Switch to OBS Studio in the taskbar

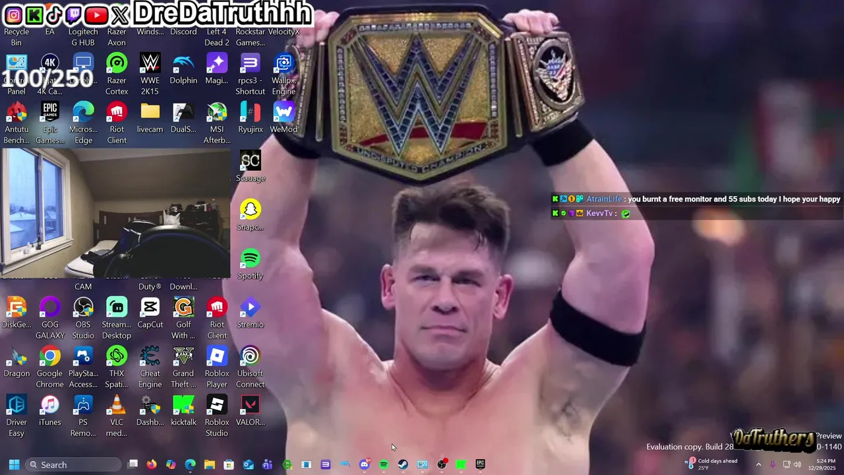pos(442,464)
